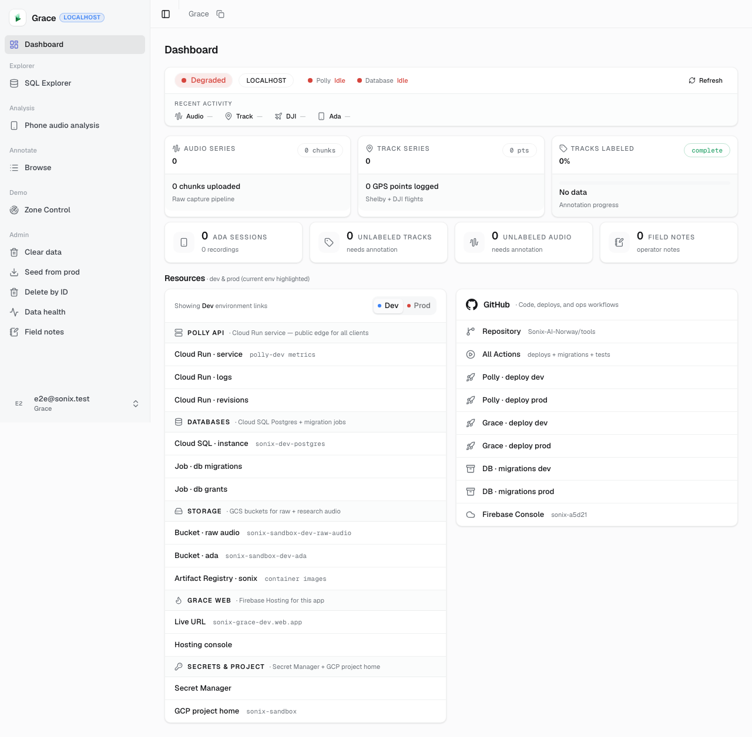Click the Ada phone recent activity icon
This screenshot has height=737, width=752.
(x=321, y=116)
